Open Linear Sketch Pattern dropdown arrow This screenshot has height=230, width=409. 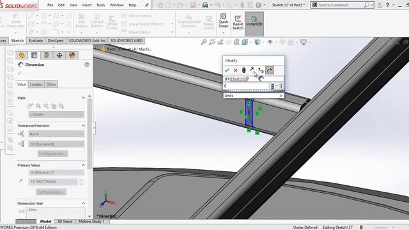173,24
